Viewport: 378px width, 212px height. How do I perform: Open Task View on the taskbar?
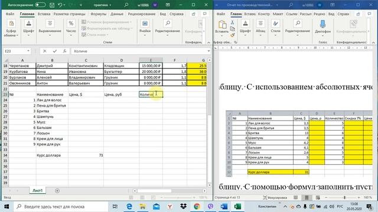[115, 207]
